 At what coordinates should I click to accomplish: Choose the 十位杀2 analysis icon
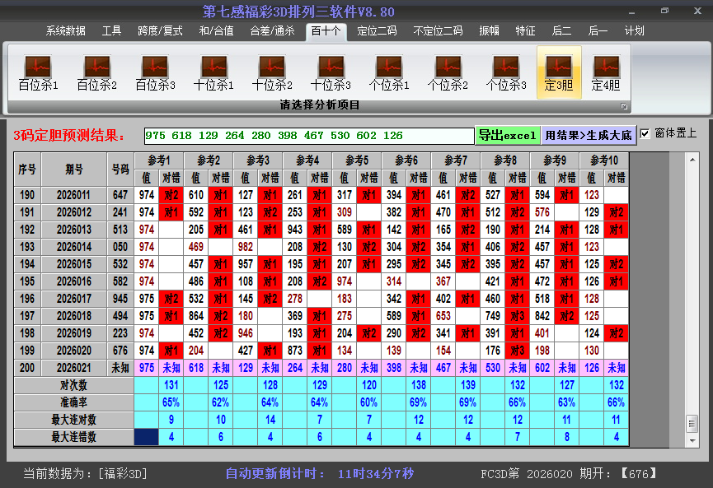tap(272, 72)
